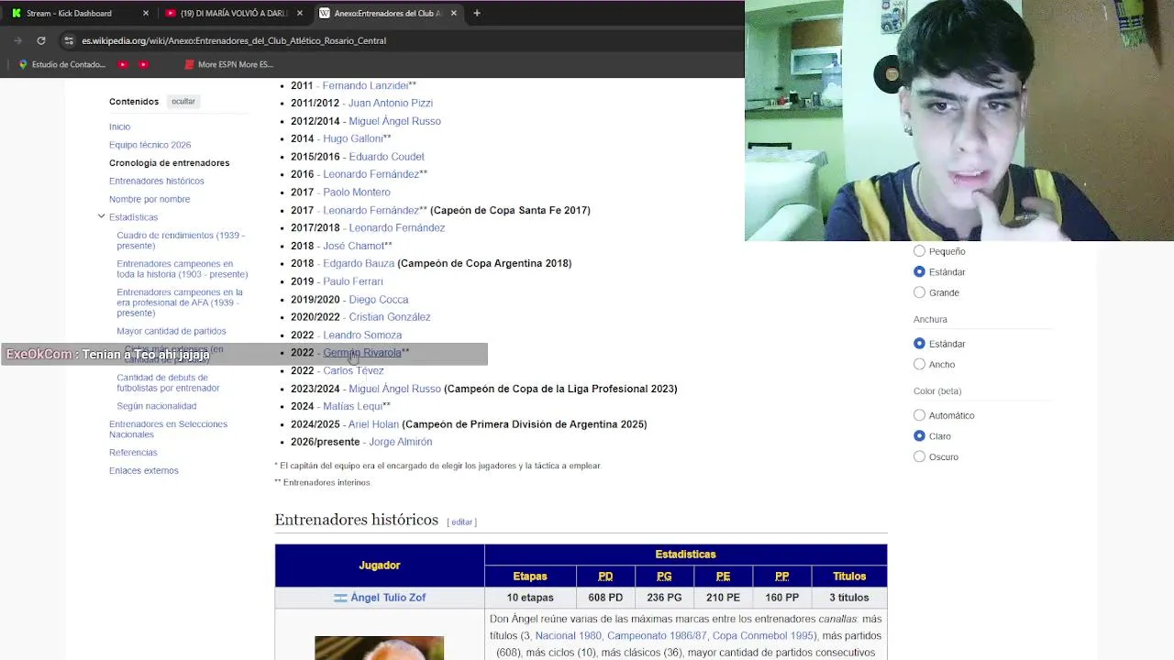
Task: Select Pequeño text size
Action: (919, 251)
